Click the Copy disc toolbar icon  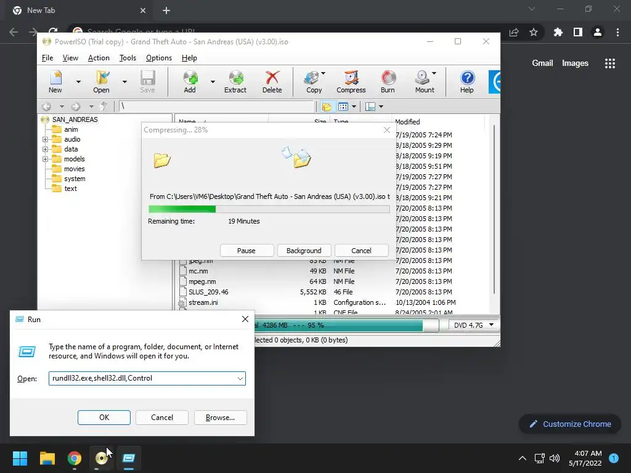coord(314,82)
